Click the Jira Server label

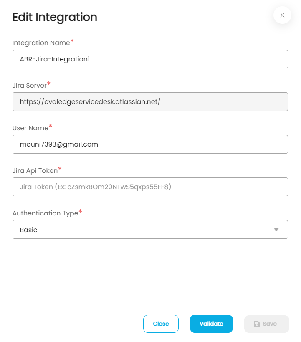30,85
